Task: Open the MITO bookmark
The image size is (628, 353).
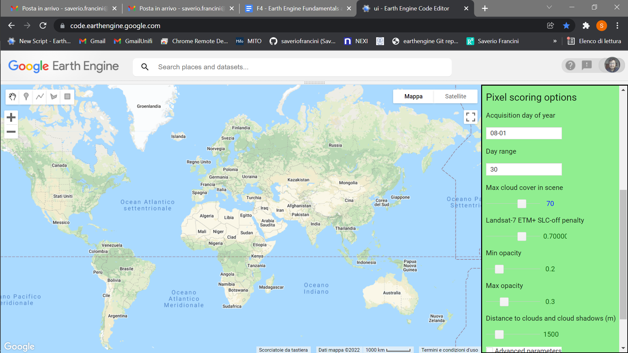Action: [x=249, y=41]
